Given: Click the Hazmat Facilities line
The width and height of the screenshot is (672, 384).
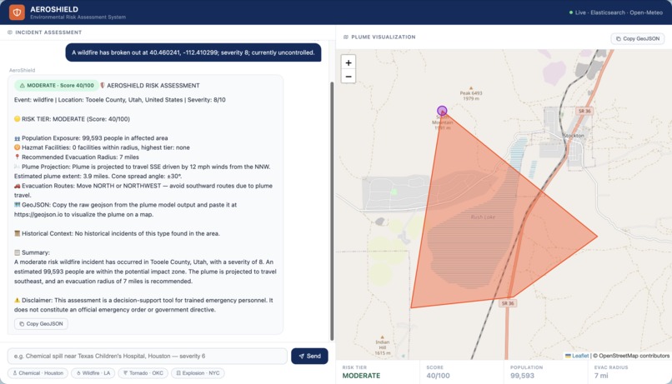Looking at the screenshot, I should point(102,147).
